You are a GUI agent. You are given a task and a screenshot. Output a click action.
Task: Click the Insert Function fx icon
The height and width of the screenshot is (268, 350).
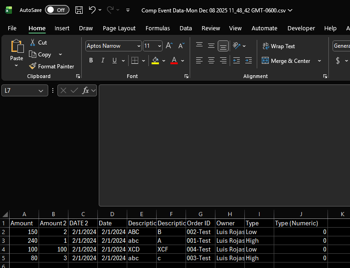[85, 90]
